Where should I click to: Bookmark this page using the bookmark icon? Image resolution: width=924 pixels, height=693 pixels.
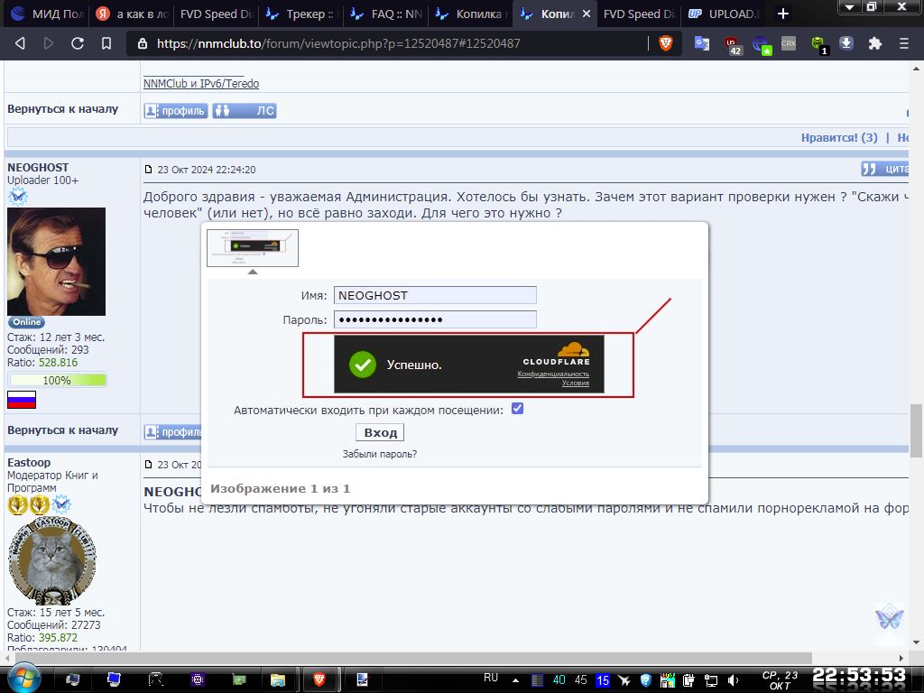tap(106, 43)
